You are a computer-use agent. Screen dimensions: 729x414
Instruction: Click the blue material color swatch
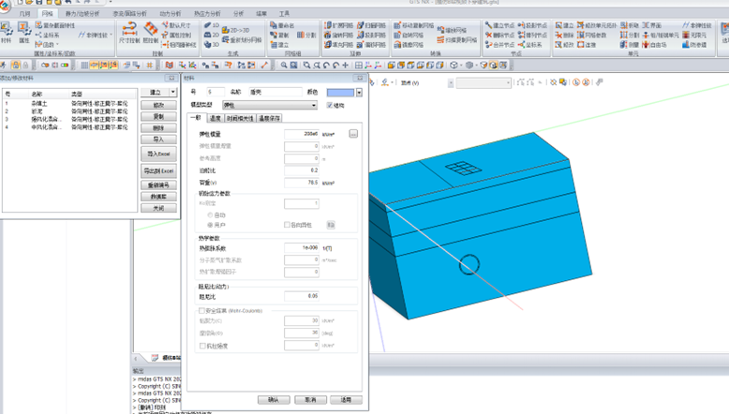(x=341, y=93)
